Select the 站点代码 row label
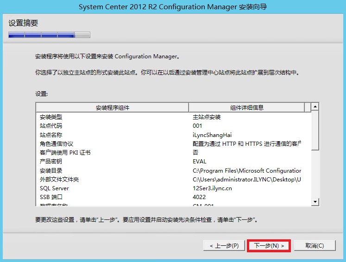Screen dimensions: 346x262 (51, 126)
